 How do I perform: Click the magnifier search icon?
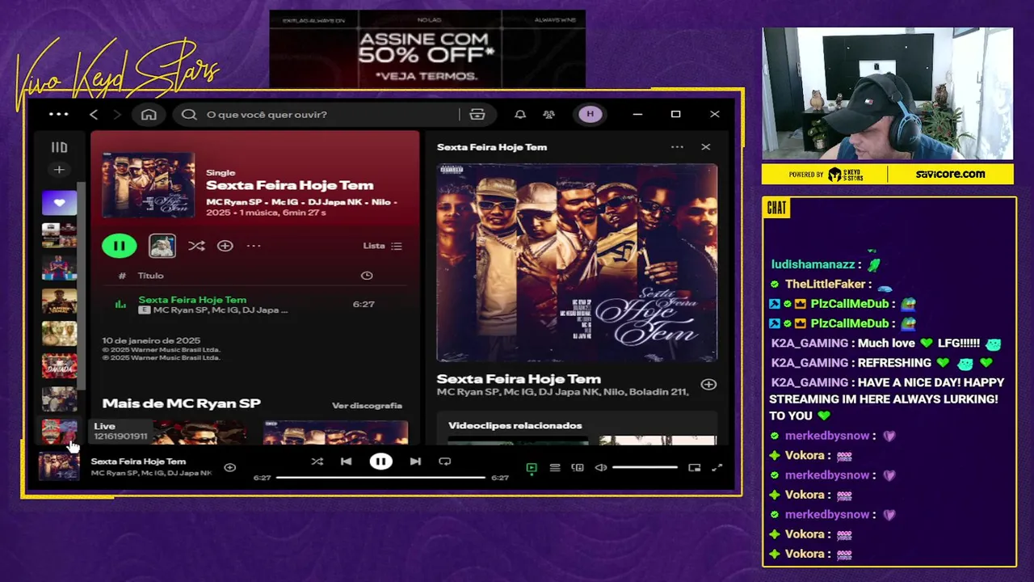[x=189, y=115]
